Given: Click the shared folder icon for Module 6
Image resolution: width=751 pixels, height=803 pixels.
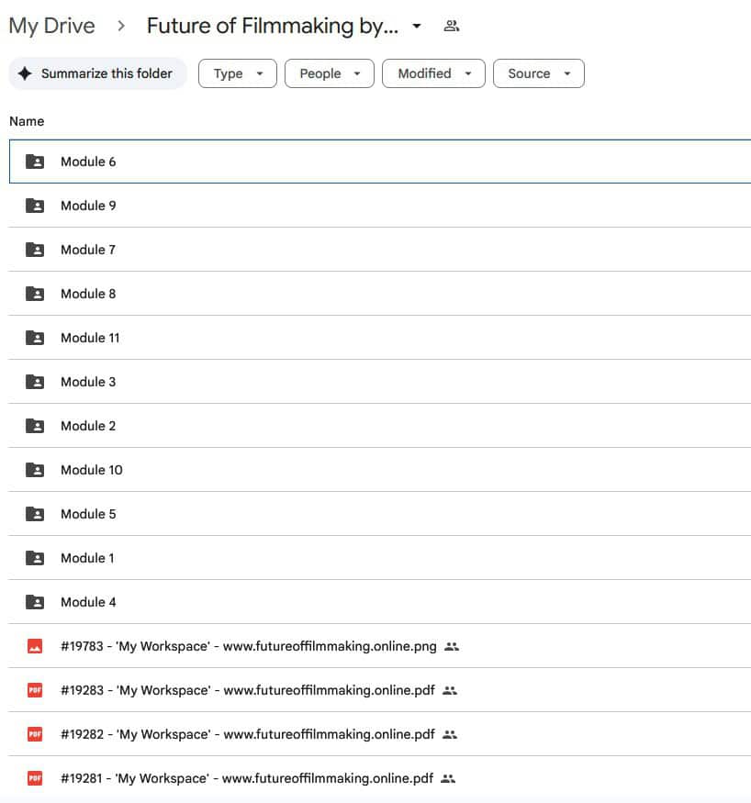Looking at the screenshot, I should click(35, 162).
